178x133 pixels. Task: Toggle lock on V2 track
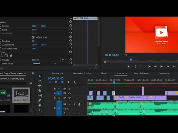pos(55,98)
